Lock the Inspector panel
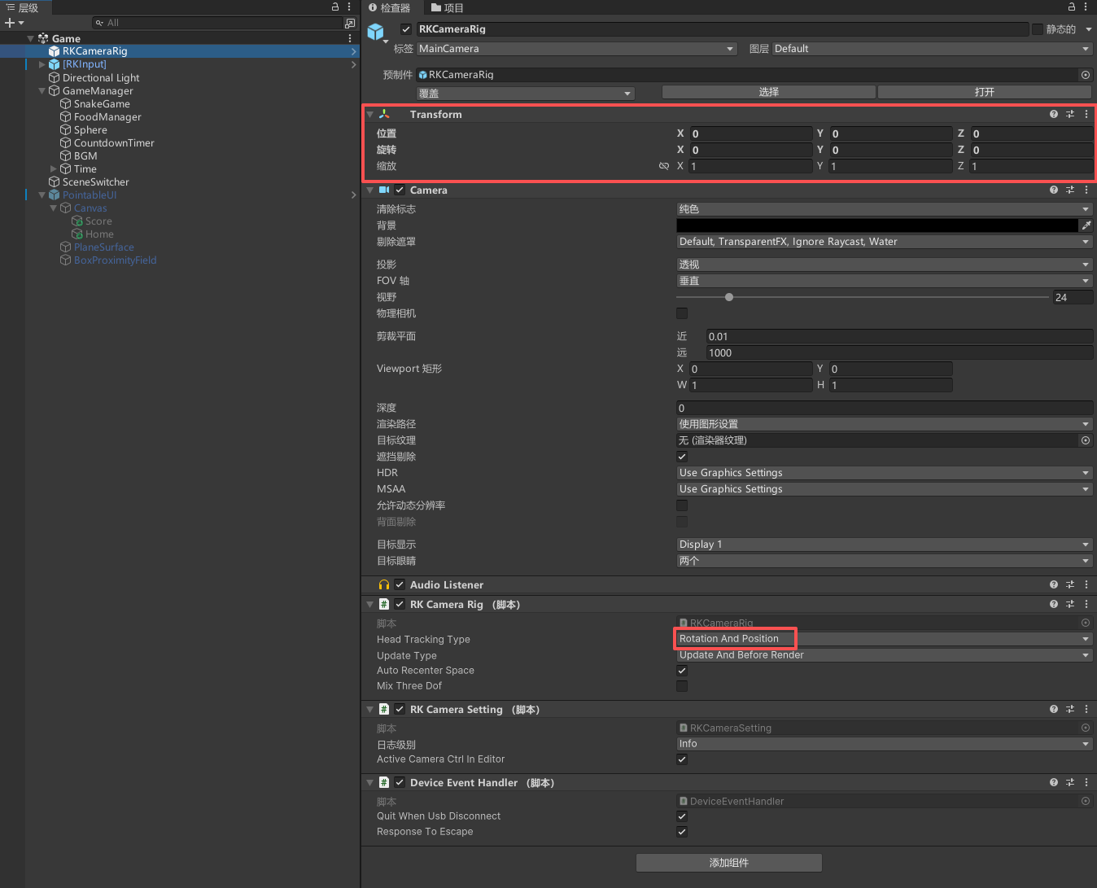The image size is (1097, 888). (1072, 7)
